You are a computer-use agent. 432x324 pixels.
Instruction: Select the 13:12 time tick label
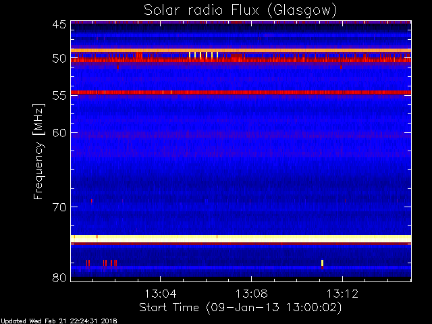pyautogui.click(x=342, y=294)
